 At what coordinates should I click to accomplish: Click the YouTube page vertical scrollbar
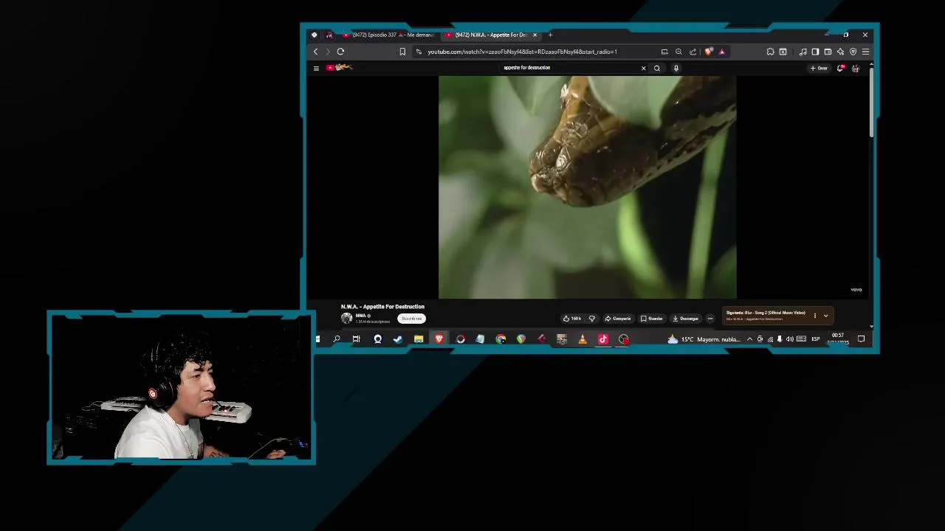point(871,102)
